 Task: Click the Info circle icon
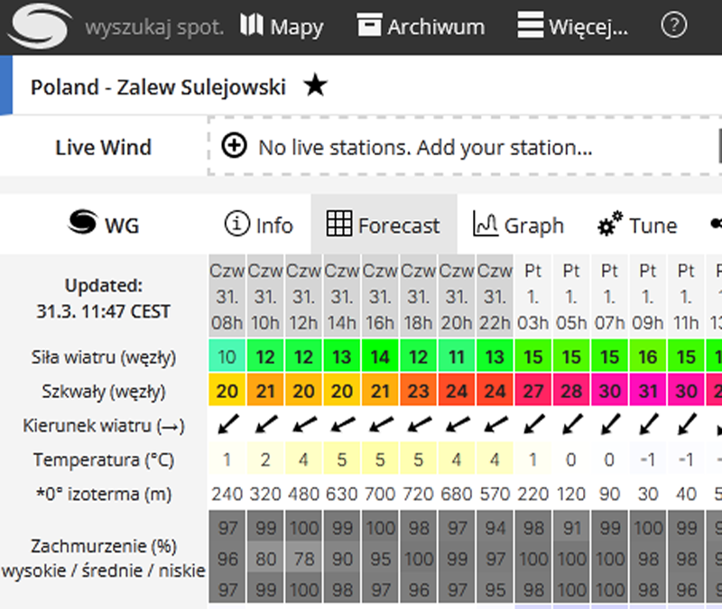coord(237,224)
